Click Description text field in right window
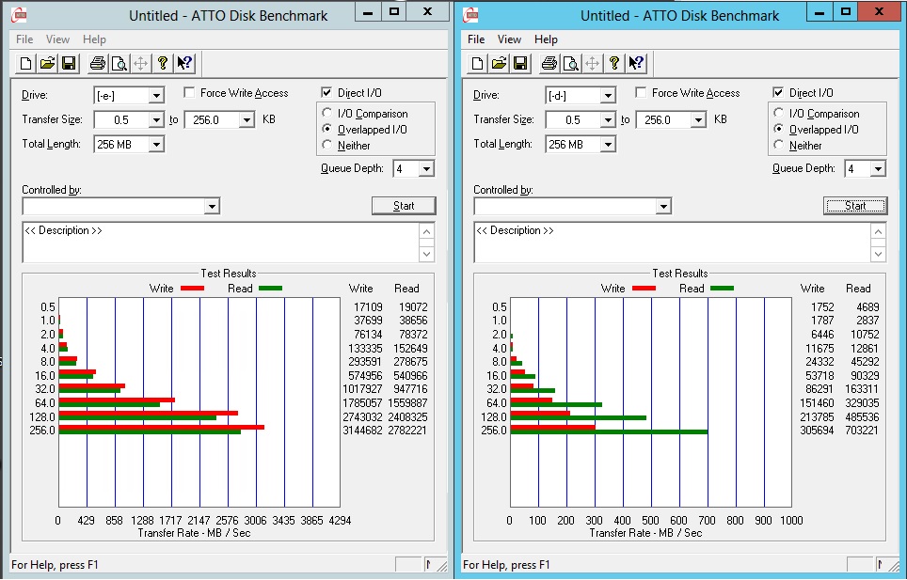 [x=673, y=242]
